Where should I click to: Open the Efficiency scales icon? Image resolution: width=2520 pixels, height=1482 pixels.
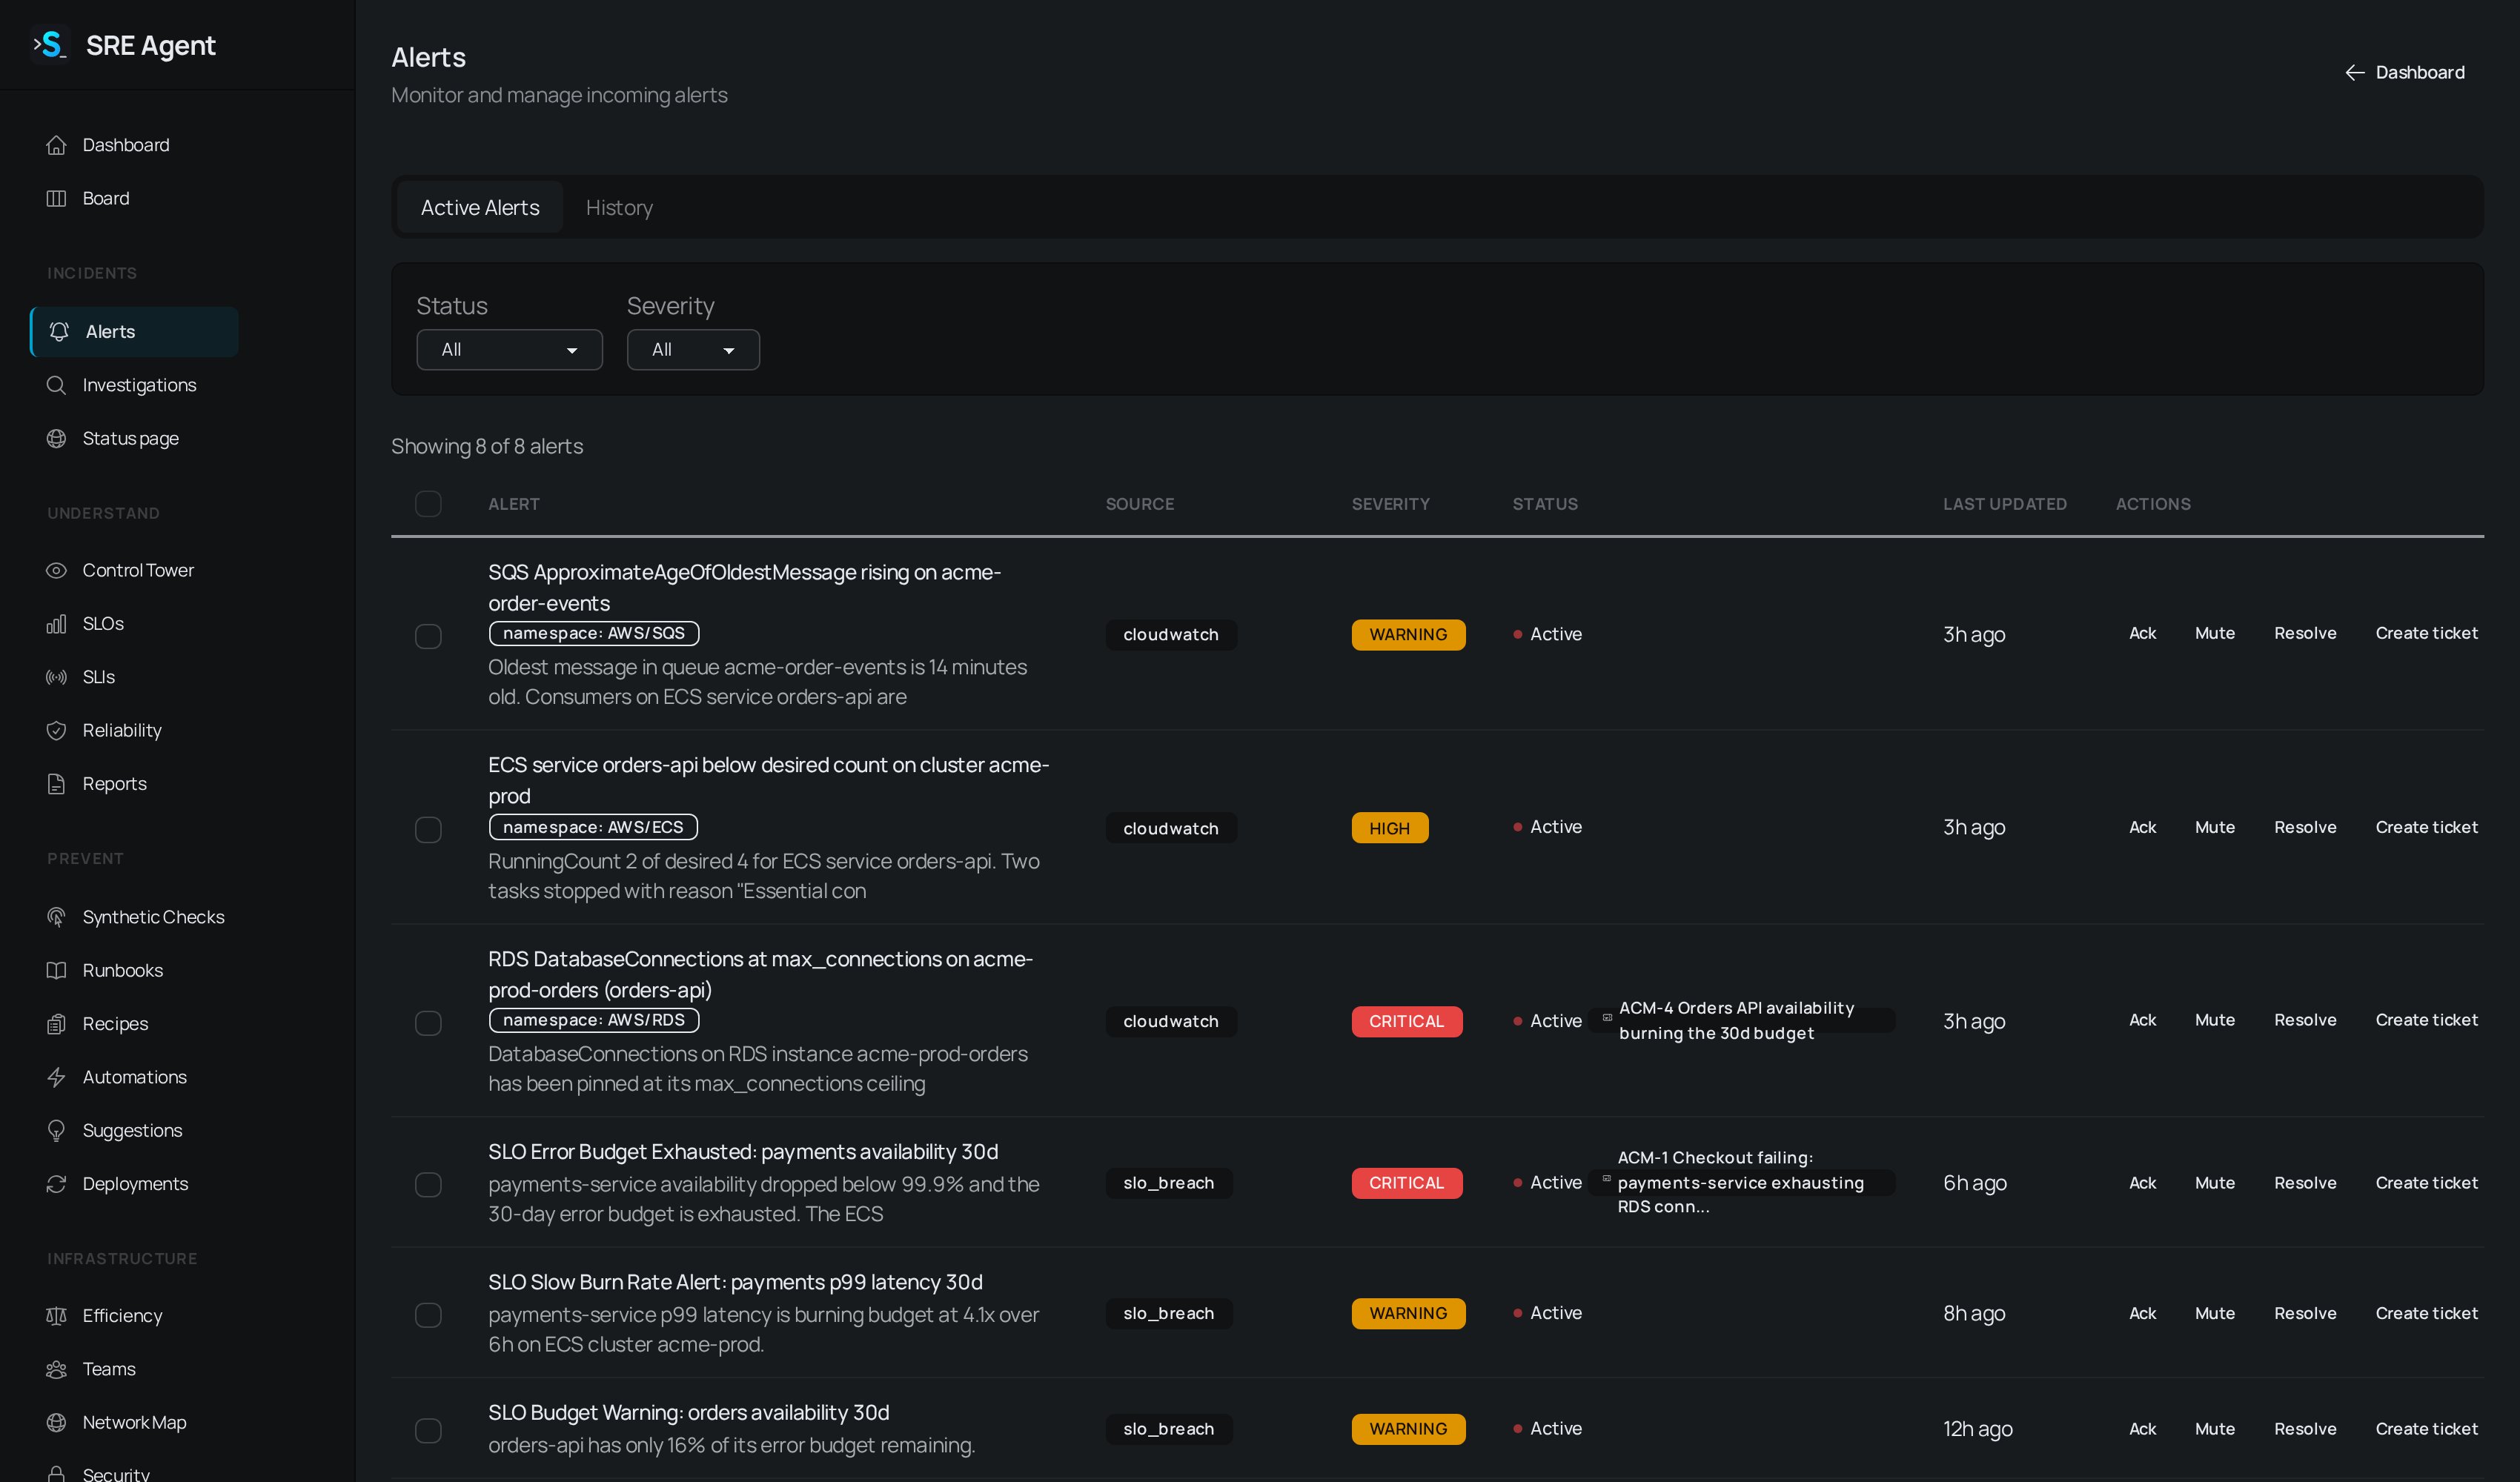click(x=56, y=1315)
